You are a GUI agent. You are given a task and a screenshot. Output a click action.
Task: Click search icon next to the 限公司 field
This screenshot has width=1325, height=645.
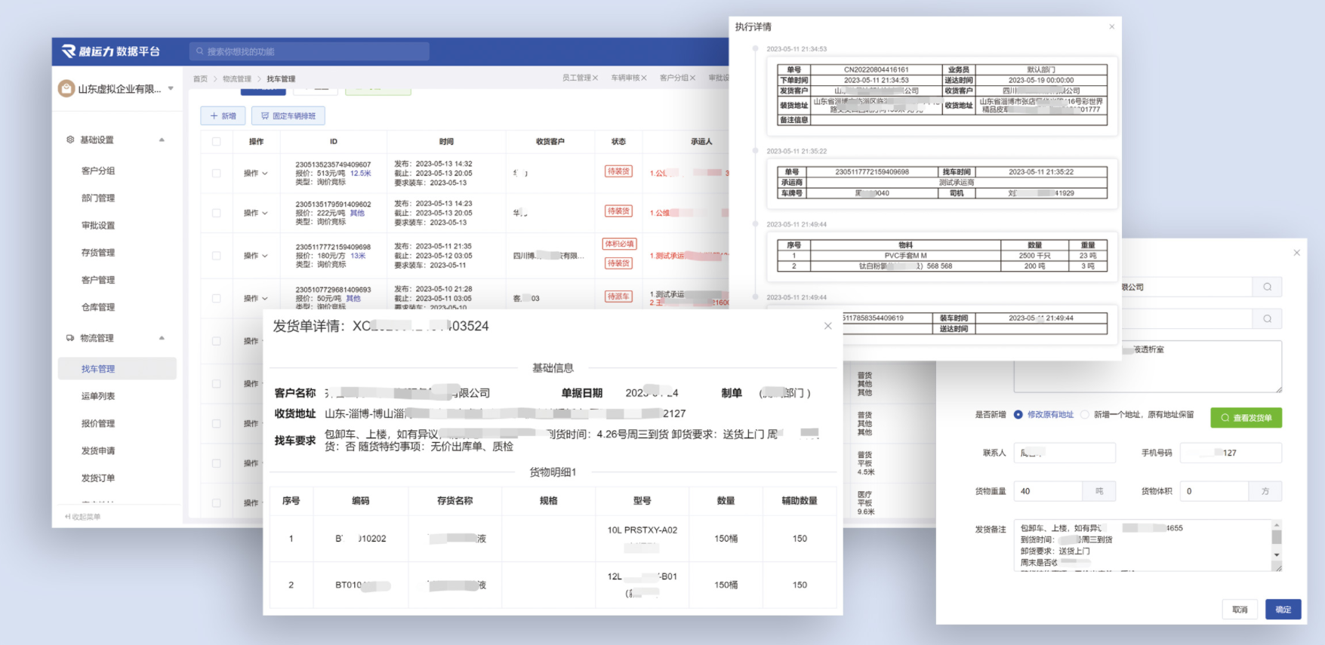click(1267, 287)
